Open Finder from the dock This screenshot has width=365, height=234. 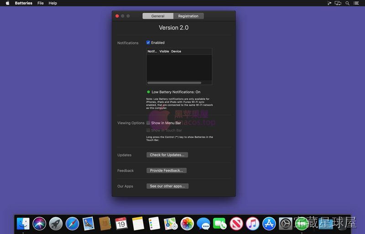[x=23, y=224]
